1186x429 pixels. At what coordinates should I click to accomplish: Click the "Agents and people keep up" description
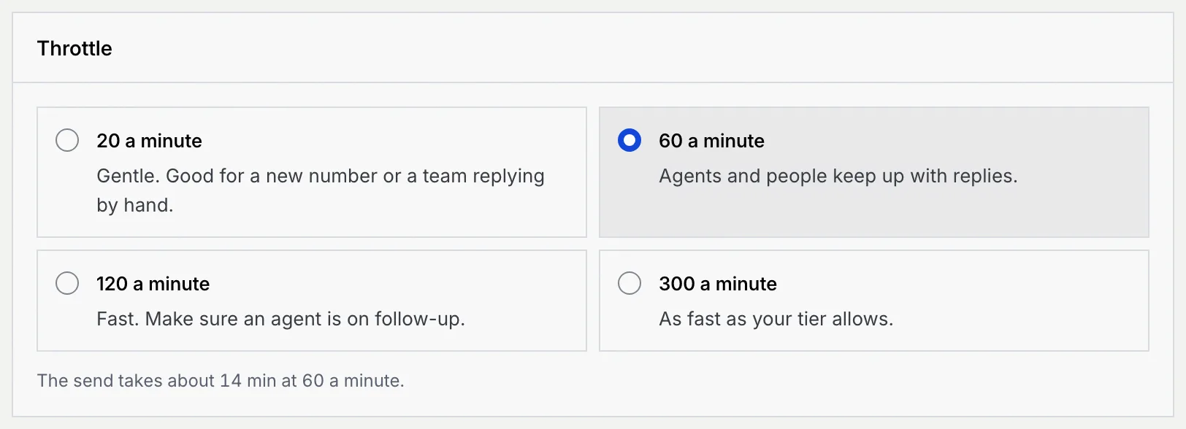(x=838, y=176)
